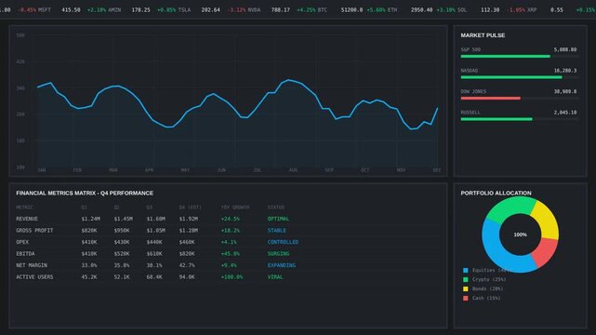
Task: Click the blue Equities legend swatch
Action: (465, 271)
